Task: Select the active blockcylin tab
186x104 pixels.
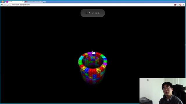Action: (15, 2)
